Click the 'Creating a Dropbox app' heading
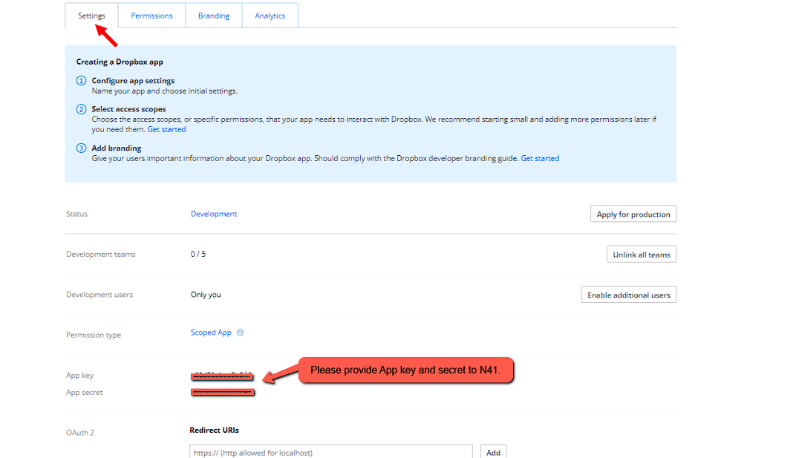The height and width of the screenshot is (458, 799). pyautogui.click(x=120, y=62)
